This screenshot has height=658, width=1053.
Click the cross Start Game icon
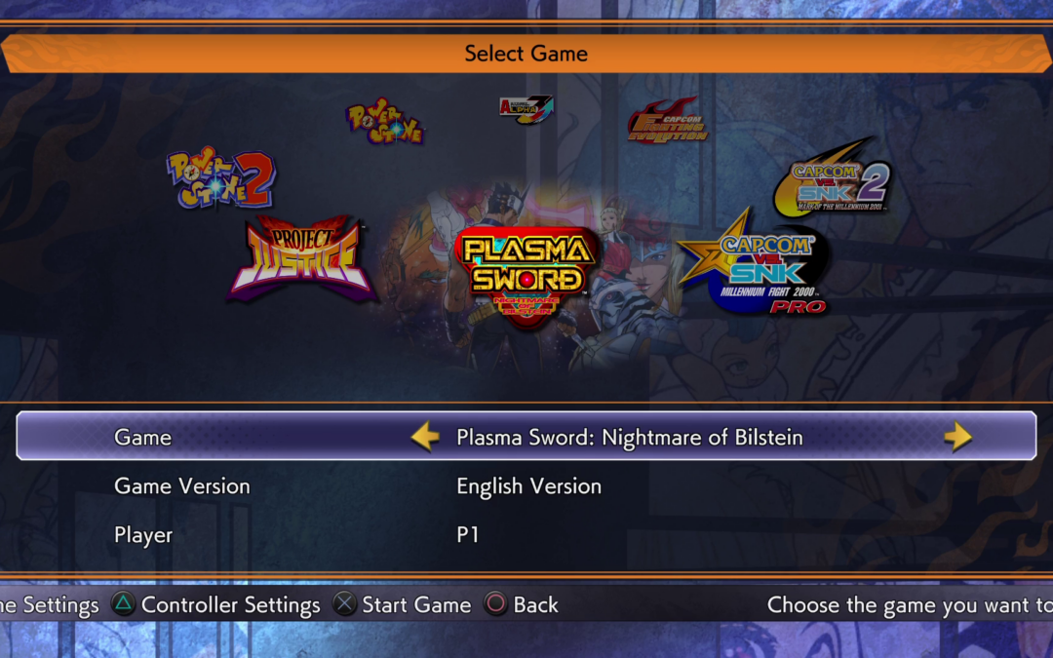pos(344,604)
